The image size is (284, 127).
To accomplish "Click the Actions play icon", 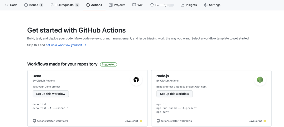I will (88, 5).
